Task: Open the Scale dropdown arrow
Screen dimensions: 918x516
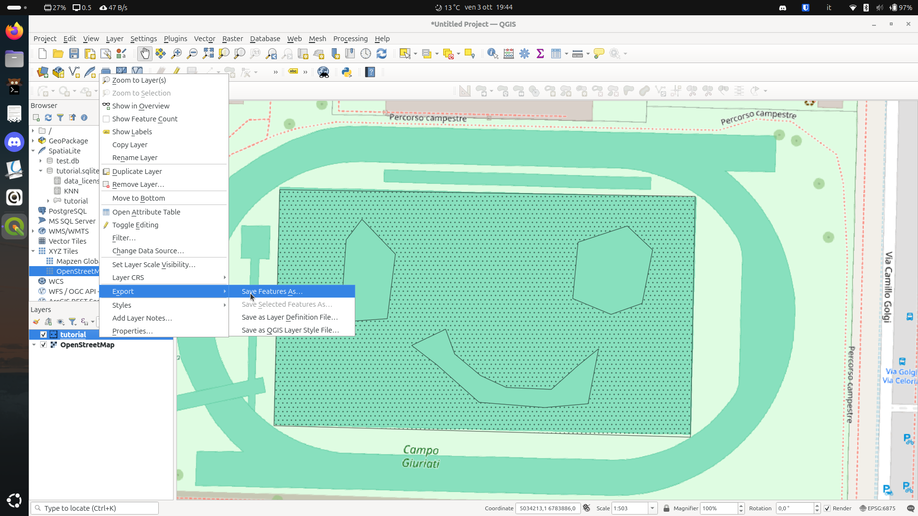Action: coord(652,508)
